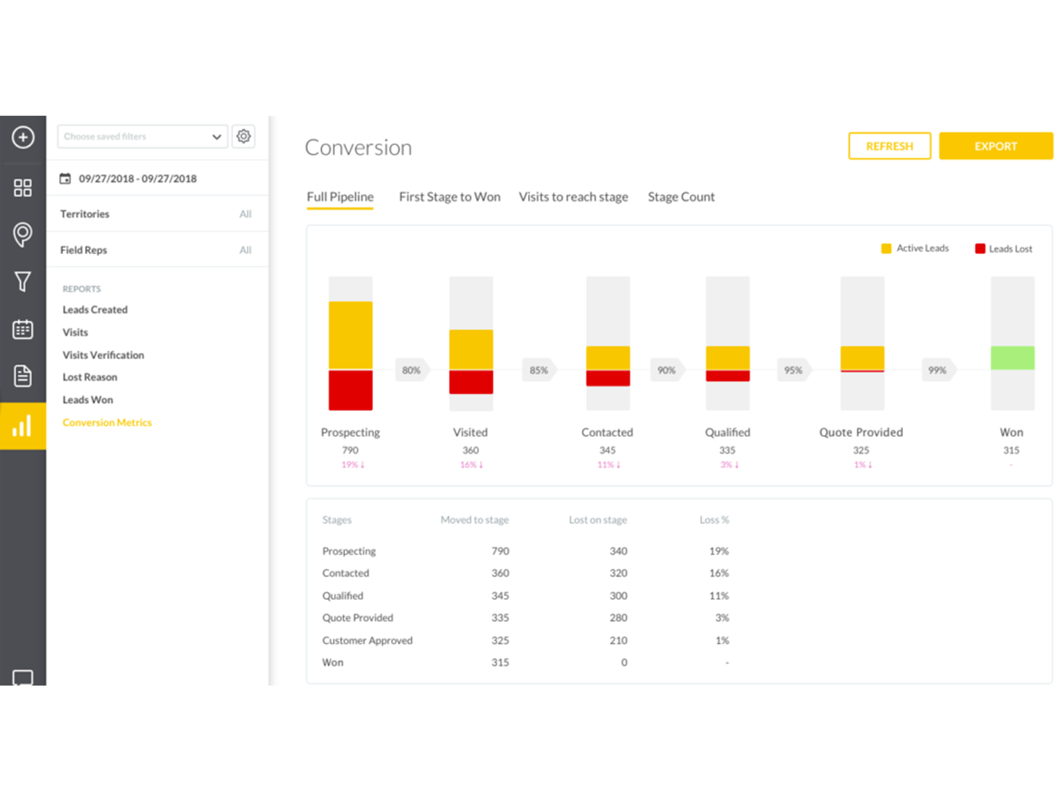The image size is (1064, 798).
Task: Click the calendar icon in left sidebar
Action: (x=23, y=329)
